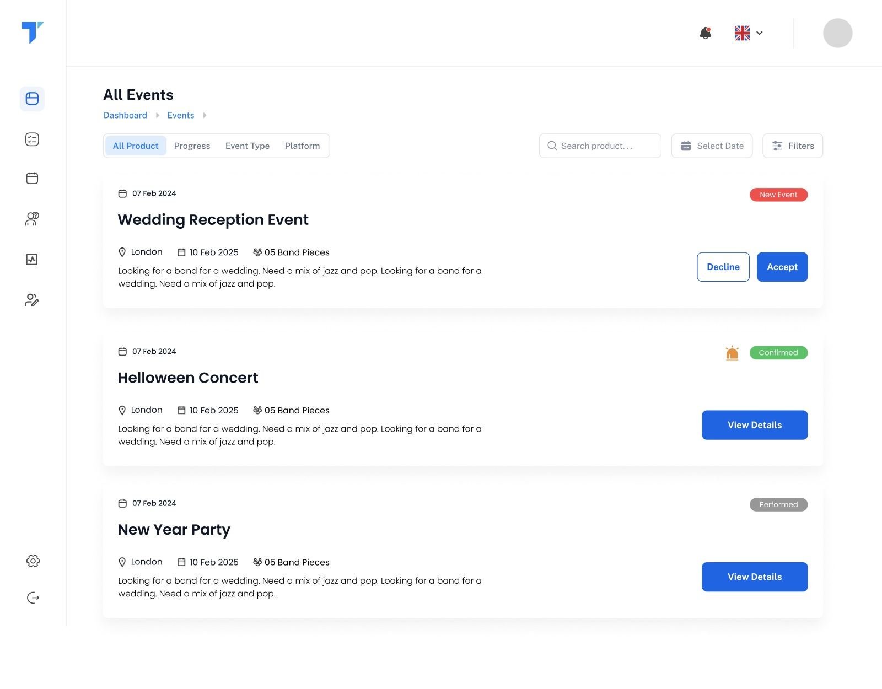Click the sliders icon in Filters
Viewport: 882px width, 689px height.
(x=777, y=146)
